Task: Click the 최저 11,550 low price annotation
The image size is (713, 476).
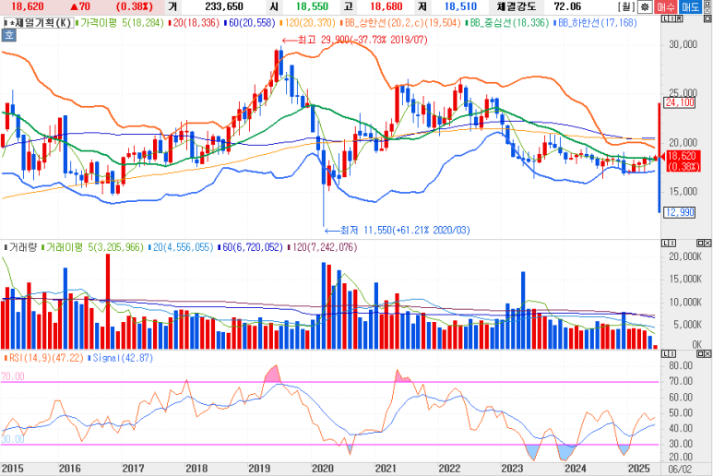Action: tap(397, 230)
